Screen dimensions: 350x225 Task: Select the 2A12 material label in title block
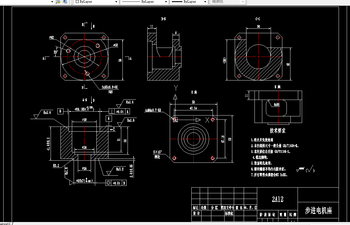point(277,199)
